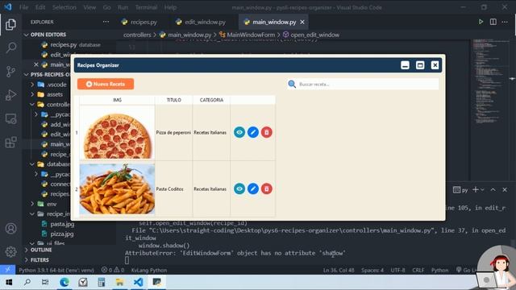Screen dimensions: 516x290
Task: Open the Source Control view
Action: (10, 72)
